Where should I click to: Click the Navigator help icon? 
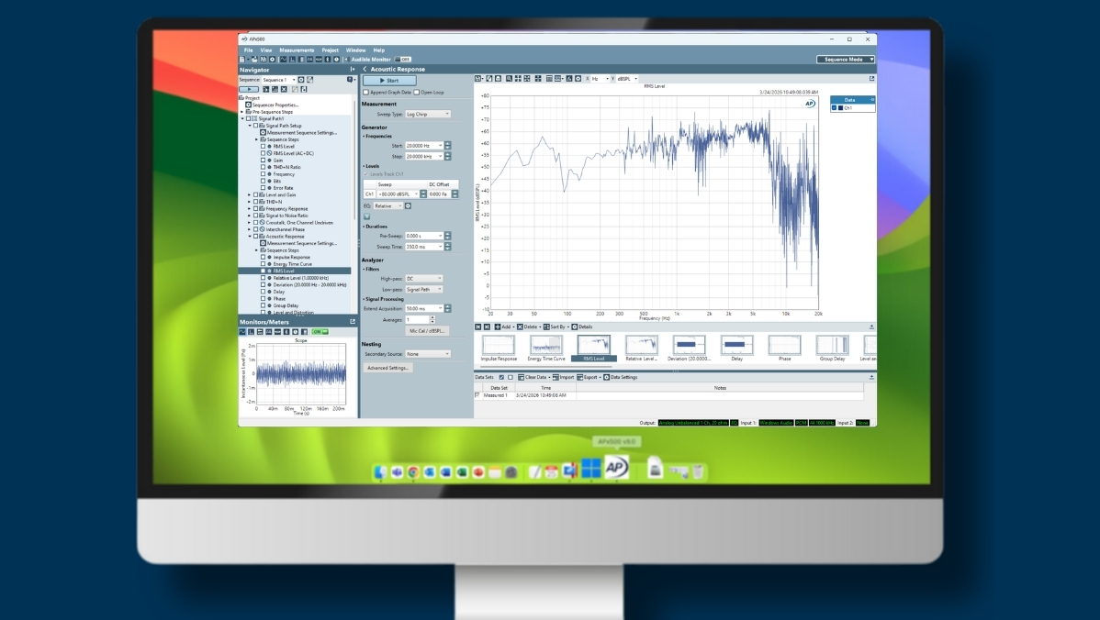coord(349,80)
